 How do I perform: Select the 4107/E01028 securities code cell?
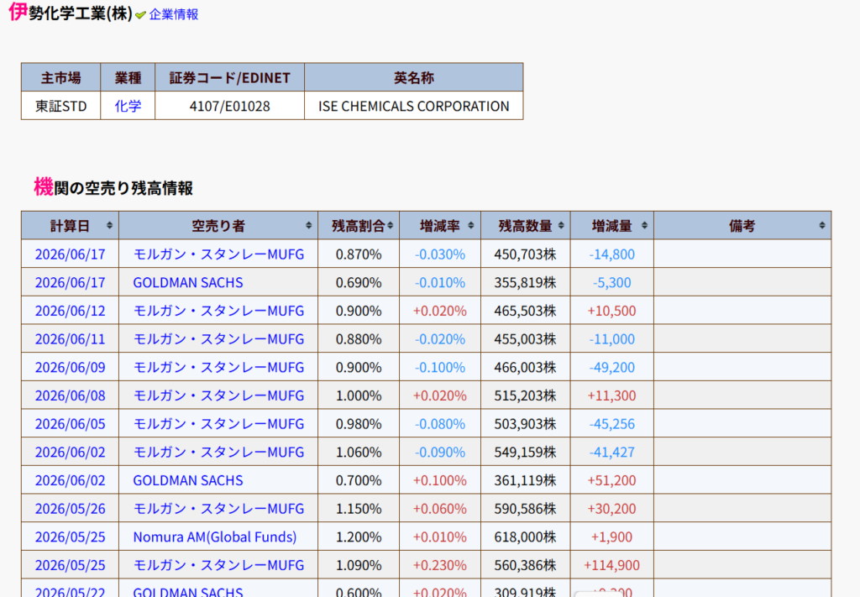230,106
